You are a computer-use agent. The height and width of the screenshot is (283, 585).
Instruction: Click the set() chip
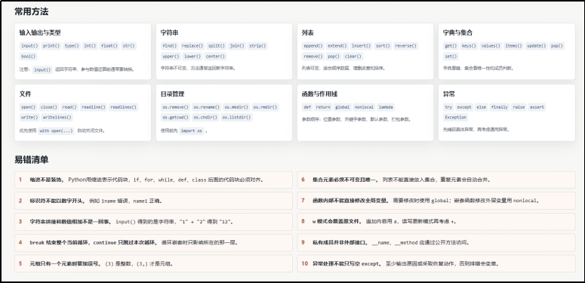pyautogui.click(x=451, y=57)
